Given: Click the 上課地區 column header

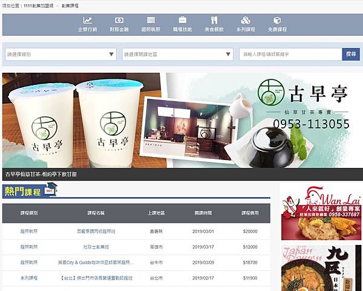Looking at the screenshot, I should 156,213.
